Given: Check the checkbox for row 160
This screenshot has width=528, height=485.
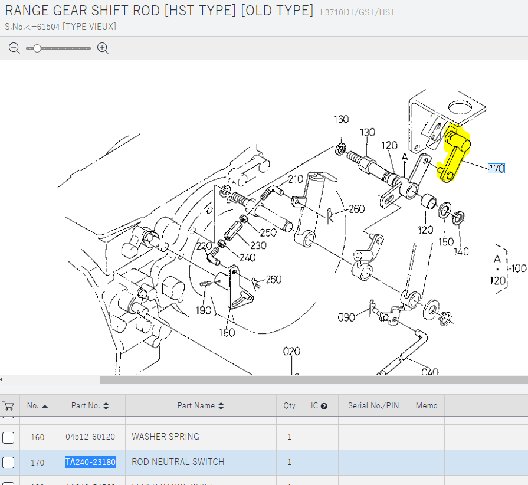Looking at the screenshot, I should [x=9, y=437].
